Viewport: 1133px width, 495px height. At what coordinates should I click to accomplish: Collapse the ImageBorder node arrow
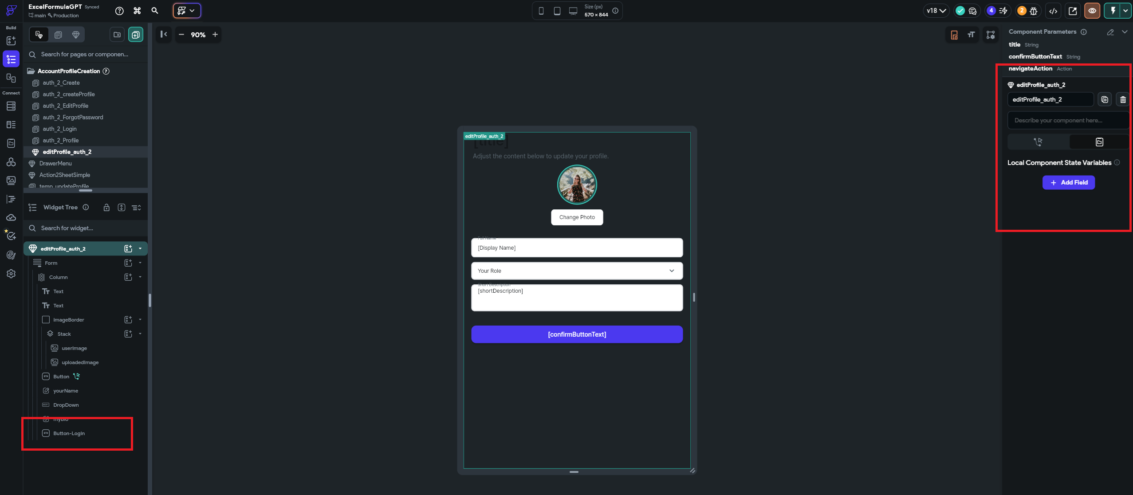(140, 319)
